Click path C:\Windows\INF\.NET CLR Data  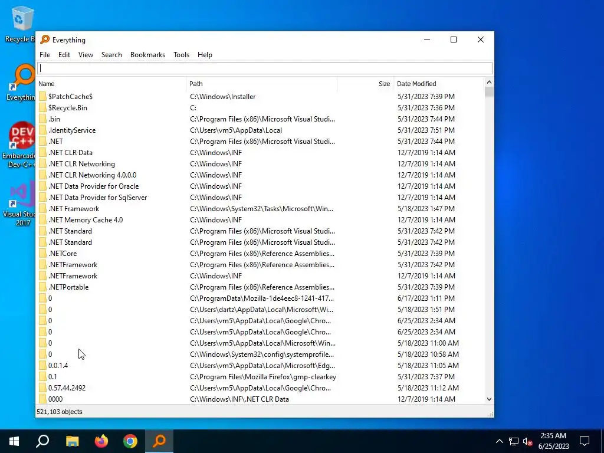point(239,399)
